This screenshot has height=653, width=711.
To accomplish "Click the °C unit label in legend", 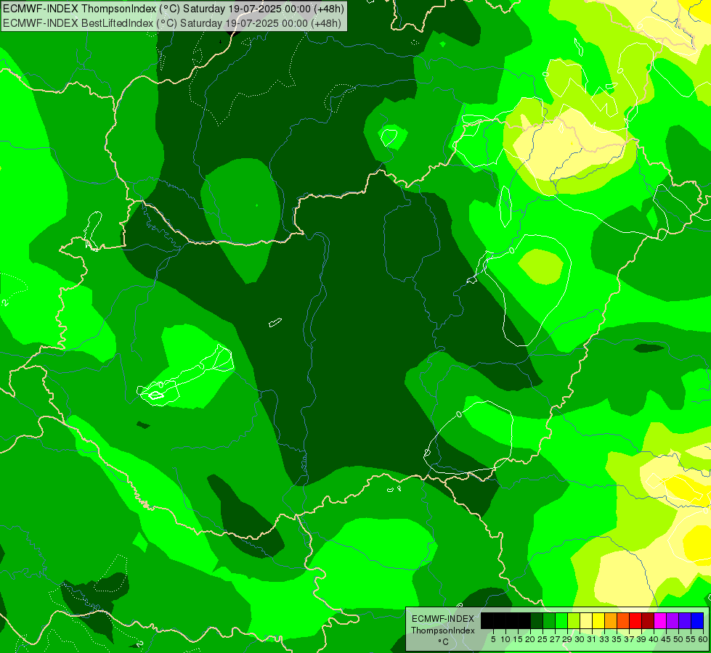I will (444, 642).
